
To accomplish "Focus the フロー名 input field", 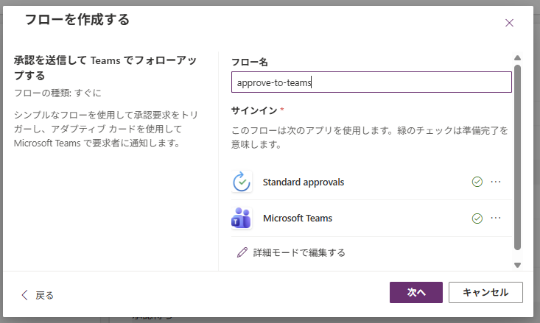I will [x=371, y=82].
